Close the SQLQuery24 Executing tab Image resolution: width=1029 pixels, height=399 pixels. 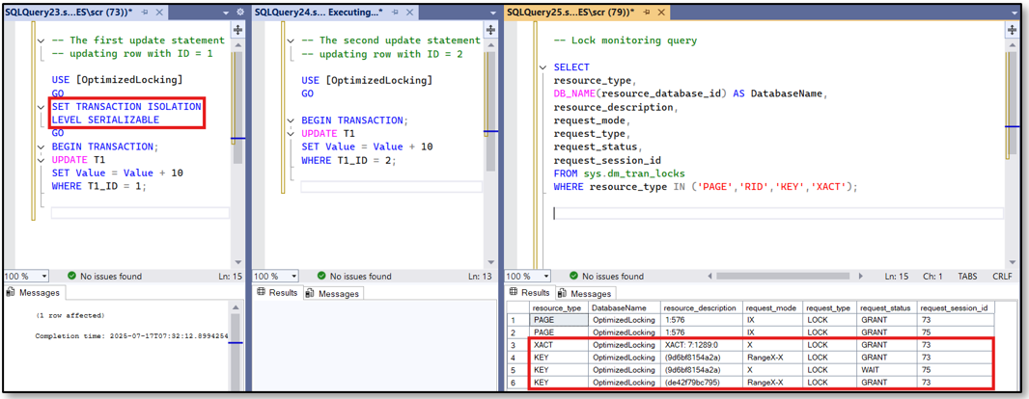coord(409,13)
